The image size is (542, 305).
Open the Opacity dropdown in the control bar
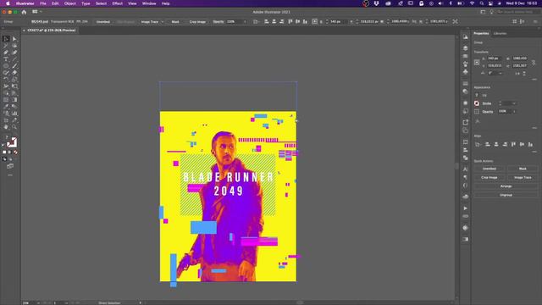click(x=245, y=22)
